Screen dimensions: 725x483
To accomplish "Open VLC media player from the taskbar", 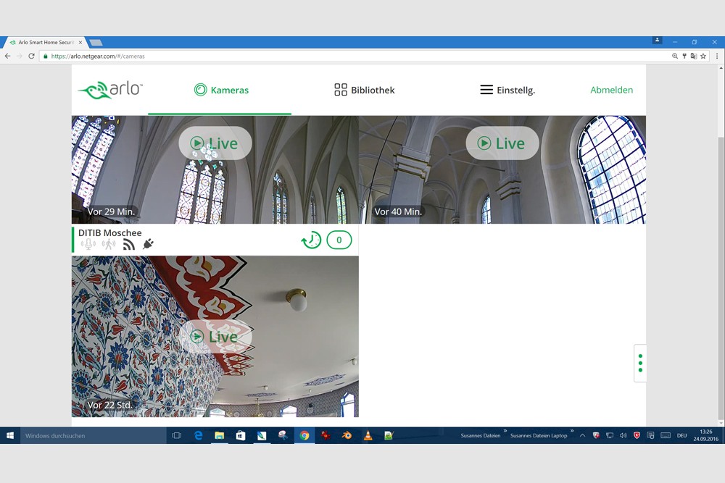I will click(368, 436).
